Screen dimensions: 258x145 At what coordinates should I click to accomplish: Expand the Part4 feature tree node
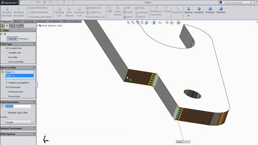37,26
